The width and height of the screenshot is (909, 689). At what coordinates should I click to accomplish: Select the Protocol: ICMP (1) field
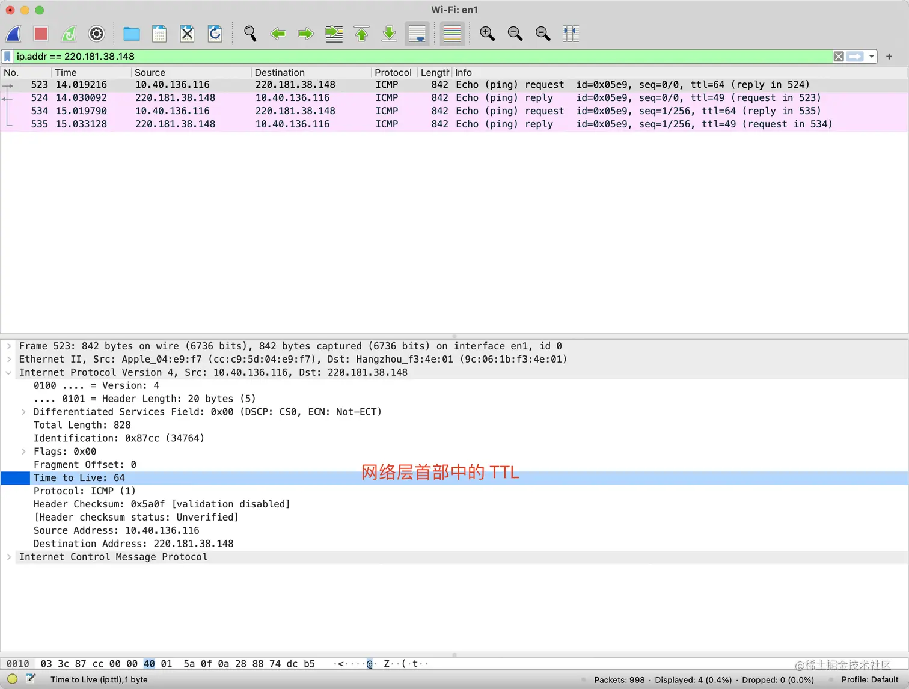85,491
